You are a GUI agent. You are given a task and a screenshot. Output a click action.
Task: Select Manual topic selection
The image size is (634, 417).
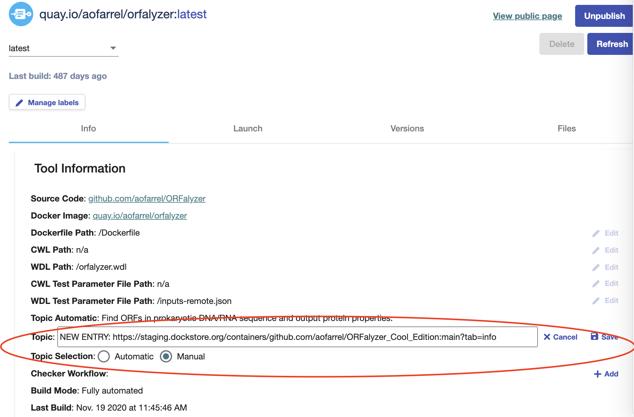coord(166,356)
